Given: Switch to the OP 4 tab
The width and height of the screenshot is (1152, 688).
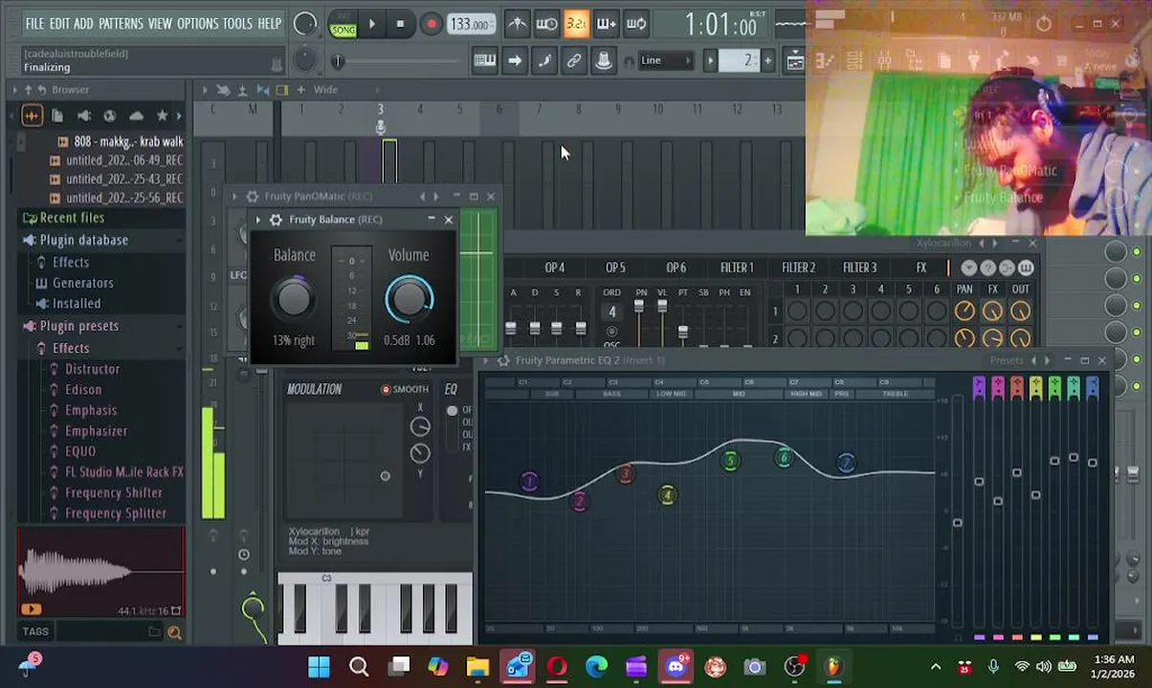Looking at the screenshot, I should [x=555, y=268].
